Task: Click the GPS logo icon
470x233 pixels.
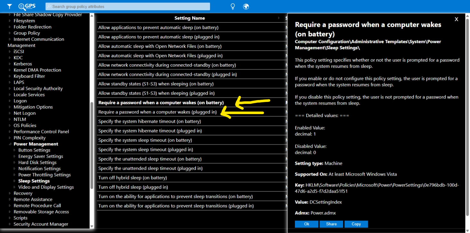Action: click(27, 6)
